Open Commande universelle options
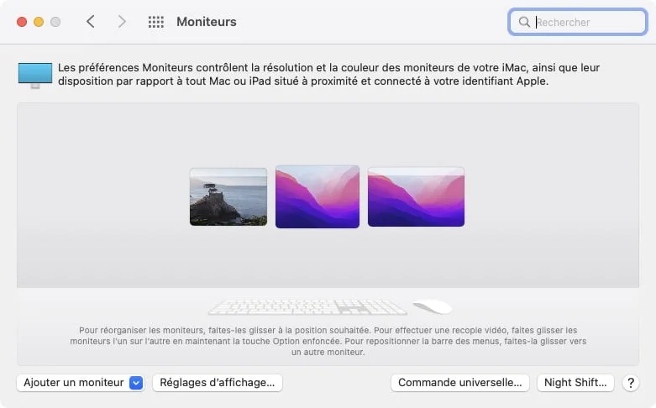The height and width of the screenshot is (408, 656). pyautogui.click(x=459, y=383)
